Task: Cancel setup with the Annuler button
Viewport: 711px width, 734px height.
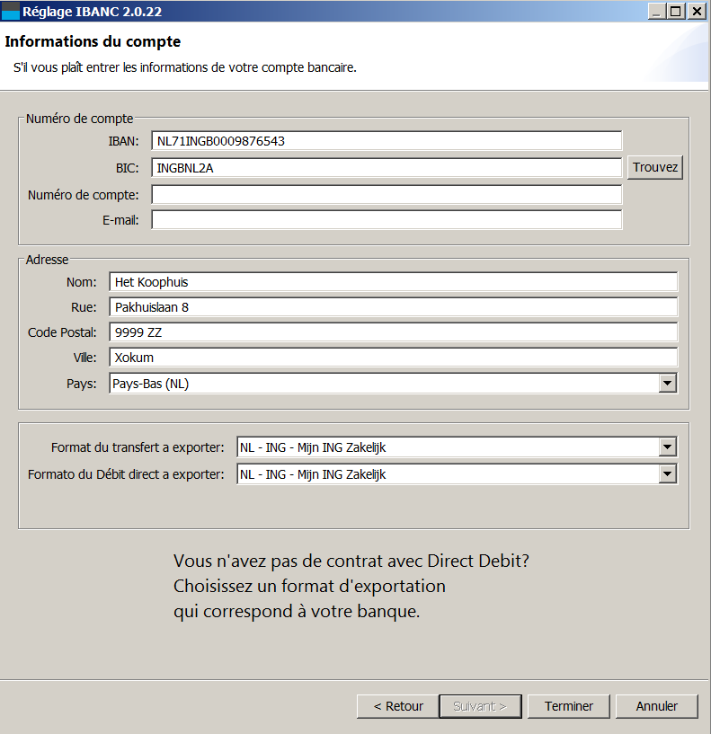Action: tap(657, 706)
